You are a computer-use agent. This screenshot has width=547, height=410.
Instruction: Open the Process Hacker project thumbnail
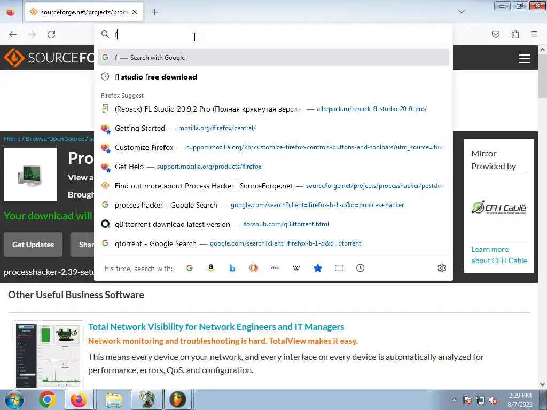click(x=30, y=175)
